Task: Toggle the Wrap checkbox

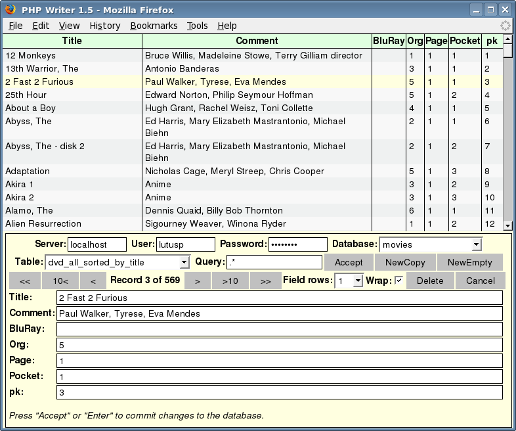Action: coord(398,281)
